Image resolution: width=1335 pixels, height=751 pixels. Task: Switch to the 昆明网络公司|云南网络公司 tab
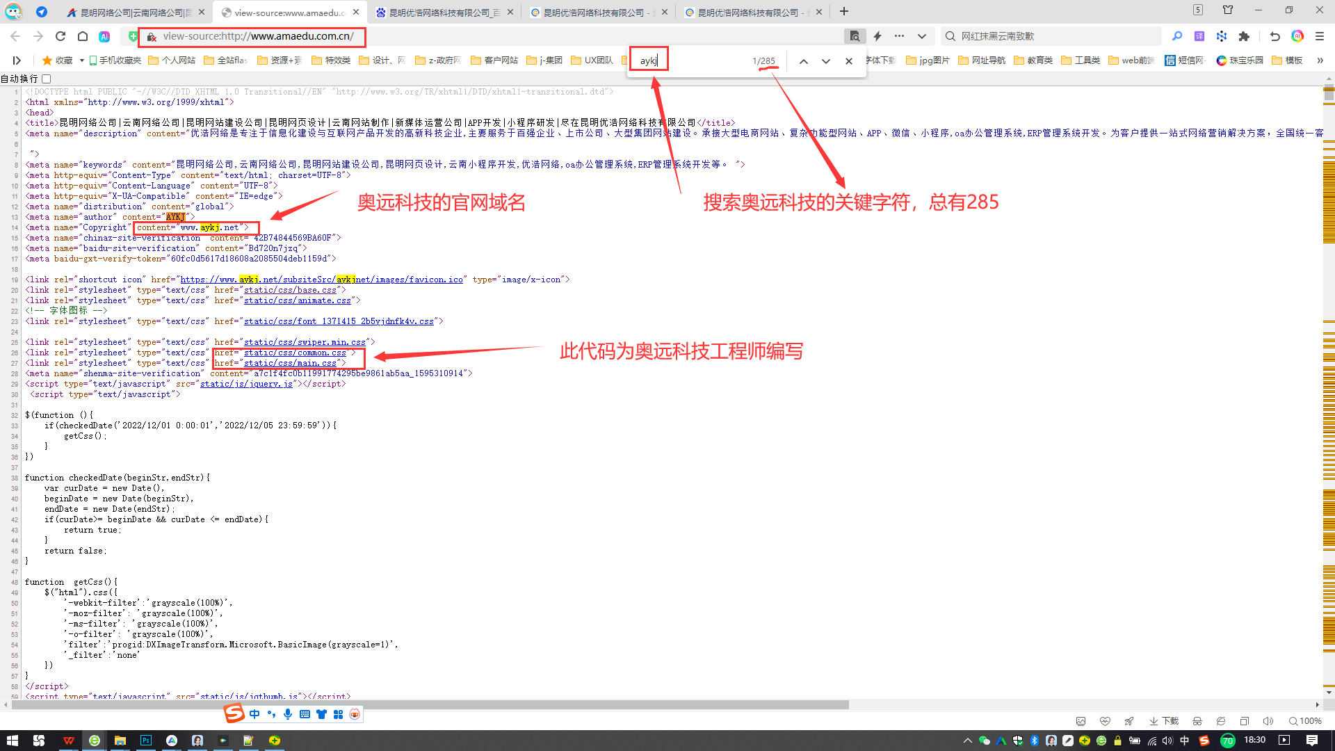(x=132, y=12)
